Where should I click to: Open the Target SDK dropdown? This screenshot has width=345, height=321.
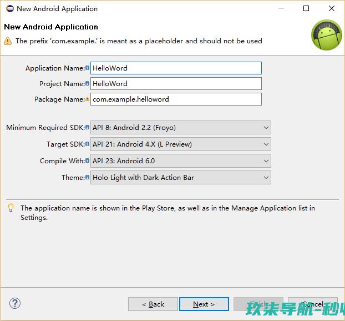tap(181, 144)
